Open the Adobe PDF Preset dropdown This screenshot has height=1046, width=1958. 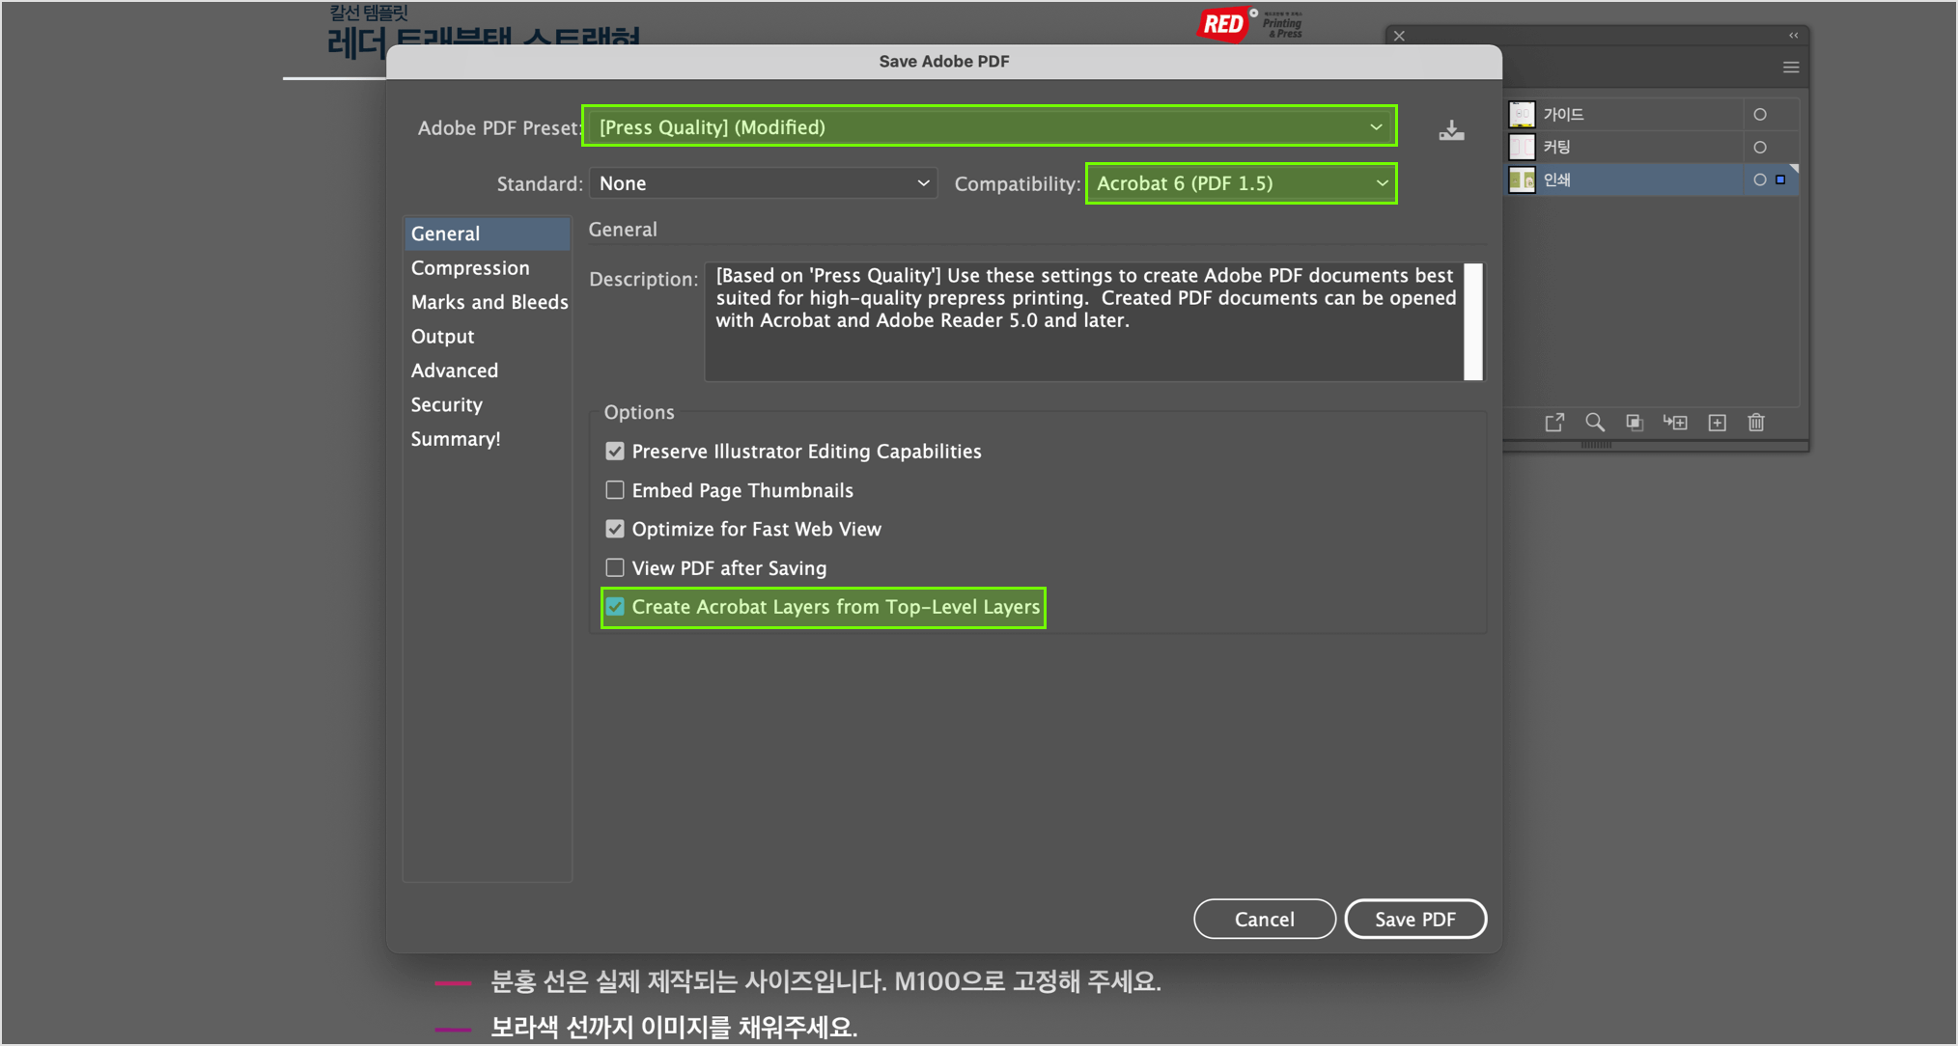click(x=990, y=126)
